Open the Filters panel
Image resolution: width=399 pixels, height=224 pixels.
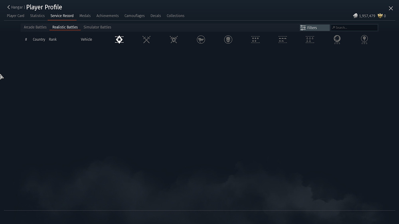coord(314,28)
